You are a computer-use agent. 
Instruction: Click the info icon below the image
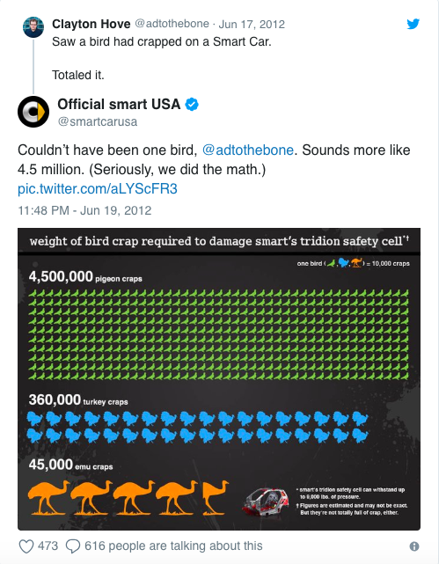pos(414,546)
